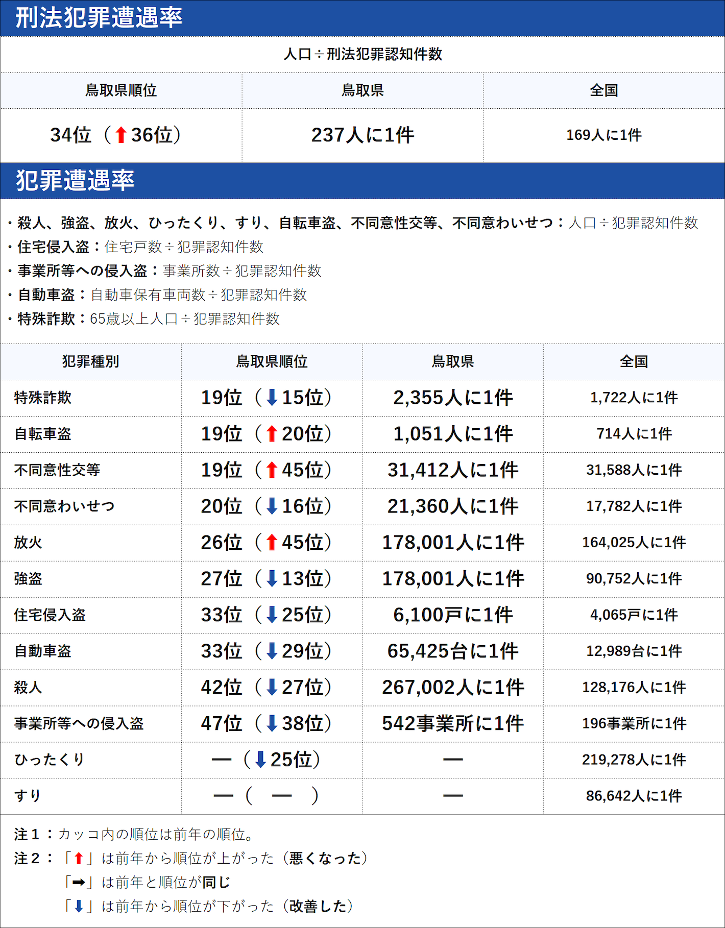
Task: Click the 6,100戸に1件 value
Action: click(453, 615)
